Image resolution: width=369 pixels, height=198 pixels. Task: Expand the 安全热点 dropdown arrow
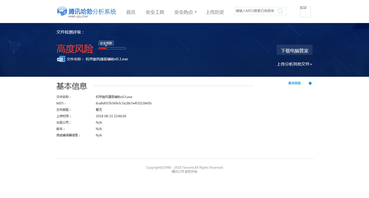(x=196, y=12)
